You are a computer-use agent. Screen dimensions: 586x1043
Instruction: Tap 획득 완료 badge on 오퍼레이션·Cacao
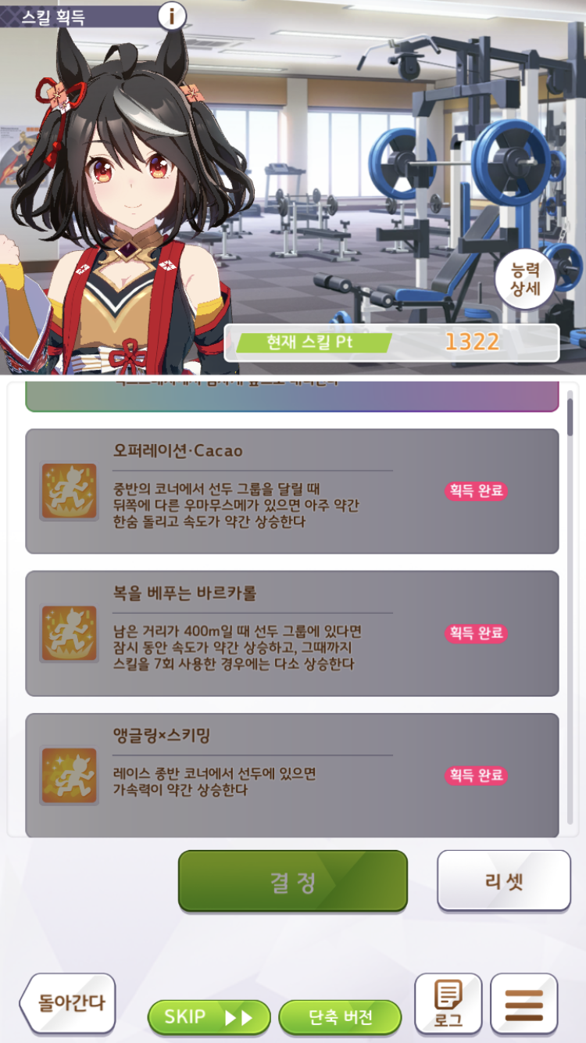point(477,491)
